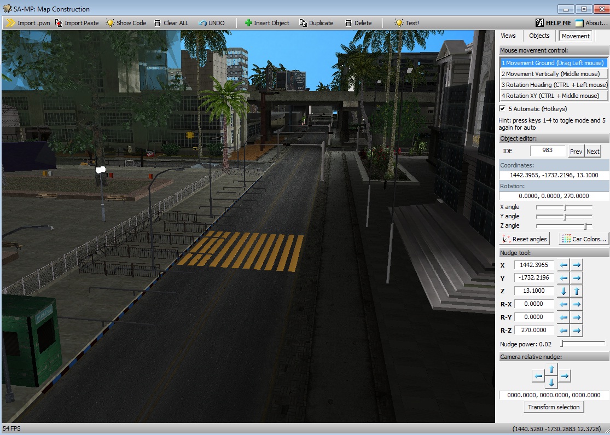Screen dimensions: 610x435
Task: Open the About... dialog
Action: click(591, 23)
